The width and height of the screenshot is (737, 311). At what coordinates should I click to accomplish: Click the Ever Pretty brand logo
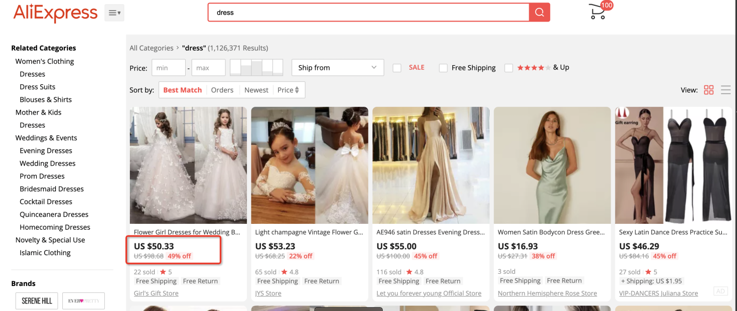tap(83, 301)
